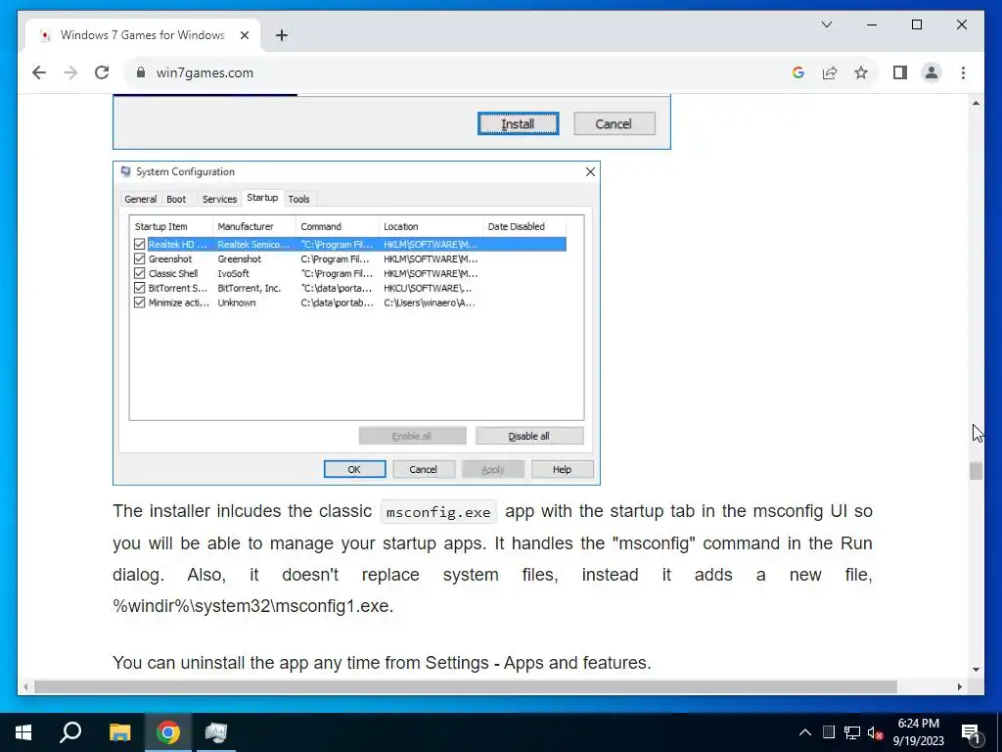The height and width of the screenshot is (752, 1002).
Task: Click the Disable all button
Action: (529, 436)
